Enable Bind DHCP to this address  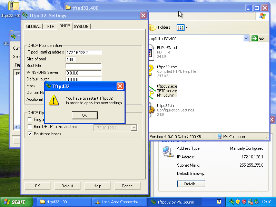30,127
